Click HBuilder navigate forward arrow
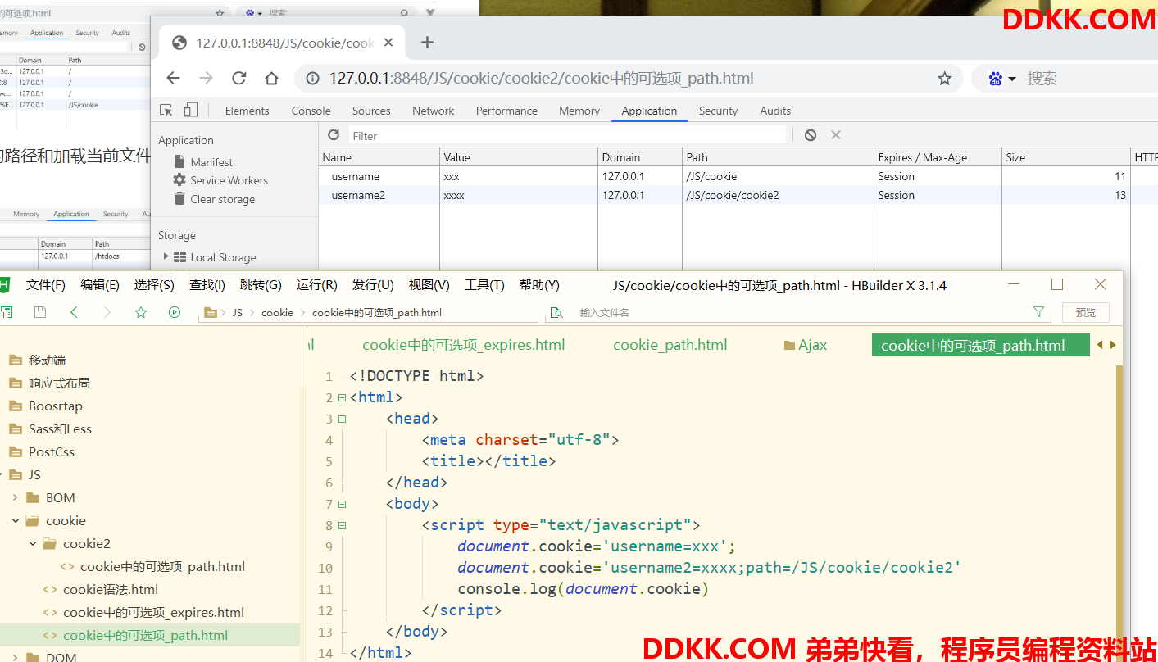This screenshot has width=1158, height=662. [x=107, y=312]
